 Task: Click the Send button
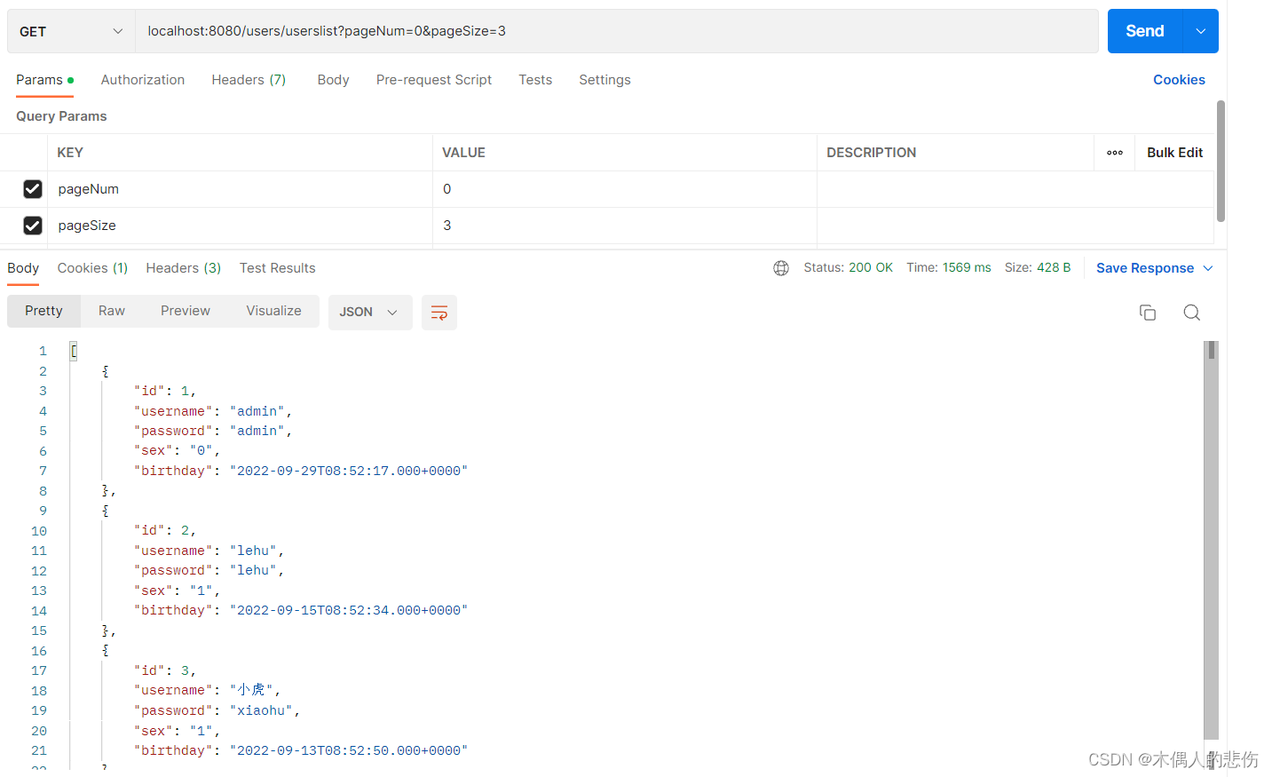(x=1143, y=30)
